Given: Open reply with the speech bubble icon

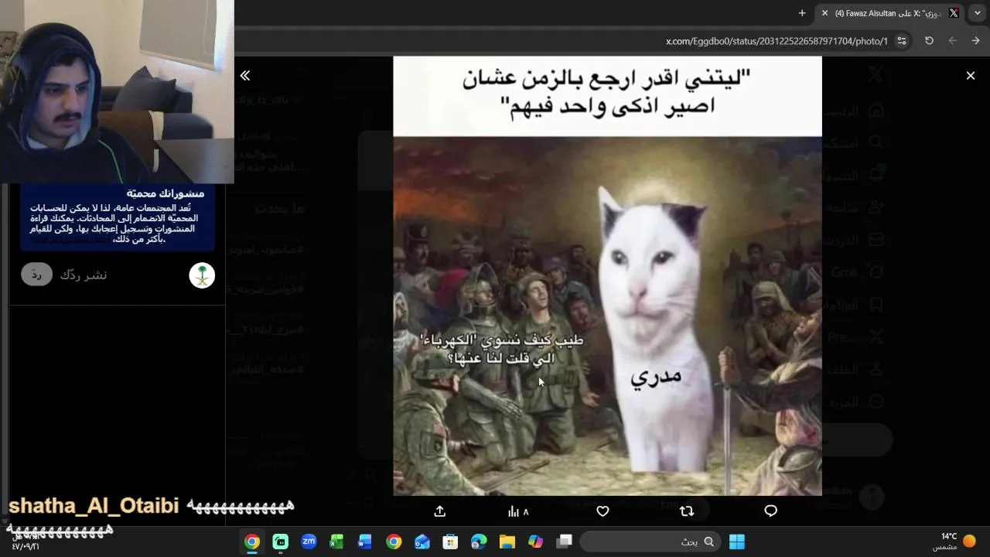Looking at the screenshot, I should 770,511.
